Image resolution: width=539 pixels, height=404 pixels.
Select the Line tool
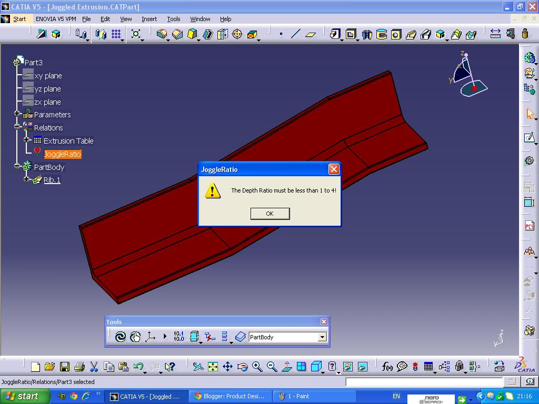click(295, 34)
